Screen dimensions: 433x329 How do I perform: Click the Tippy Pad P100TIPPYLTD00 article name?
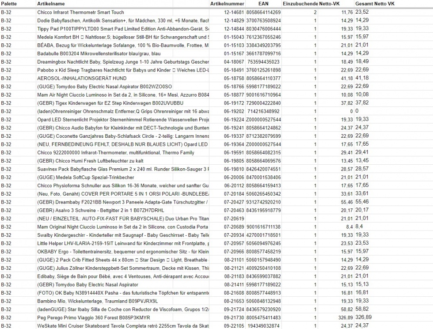click(x=123, y=29)
